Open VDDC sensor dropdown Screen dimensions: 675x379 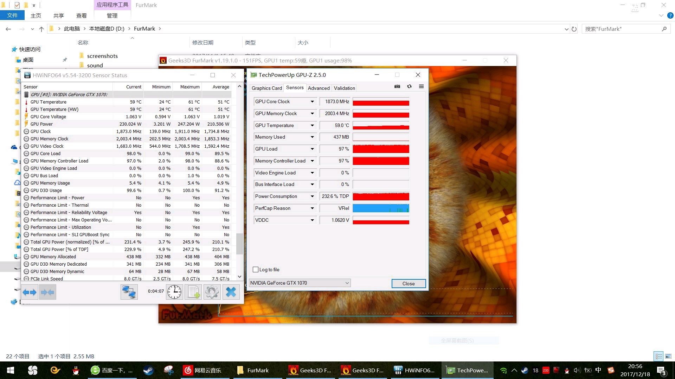pos(312,220)
